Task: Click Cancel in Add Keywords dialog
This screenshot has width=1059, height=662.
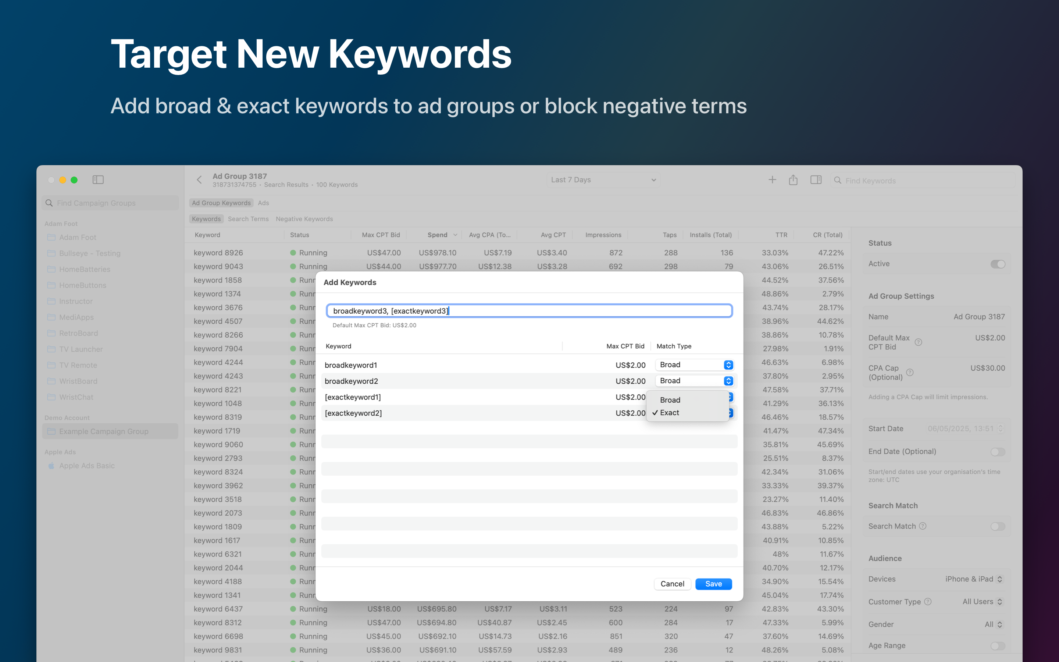Action: [672, 584]
